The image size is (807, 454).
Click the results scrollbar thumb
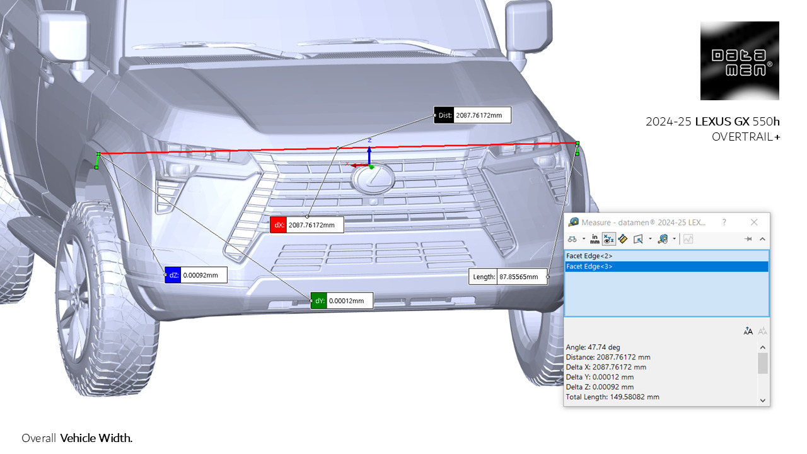pos(762,363)
